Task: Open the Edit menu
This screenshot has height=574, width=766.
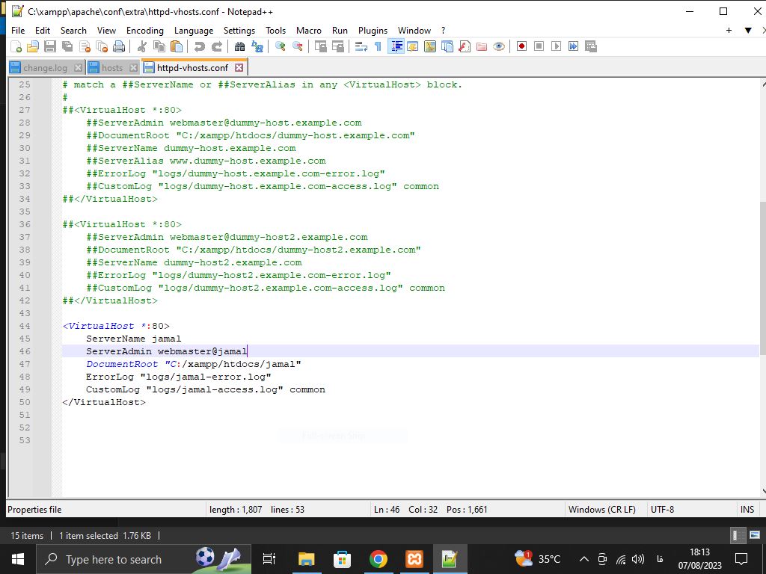Action: coord(43,30)
